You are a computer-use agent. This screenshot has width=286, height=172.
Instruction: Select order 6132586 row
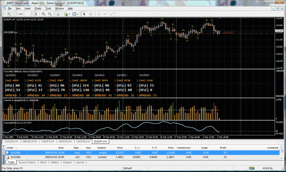click(x=142, y=157)
